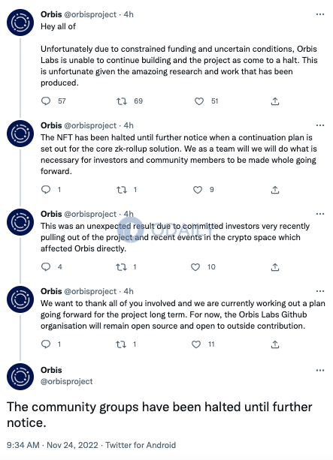Open more options on NFT halted tweet

(320, 125)
